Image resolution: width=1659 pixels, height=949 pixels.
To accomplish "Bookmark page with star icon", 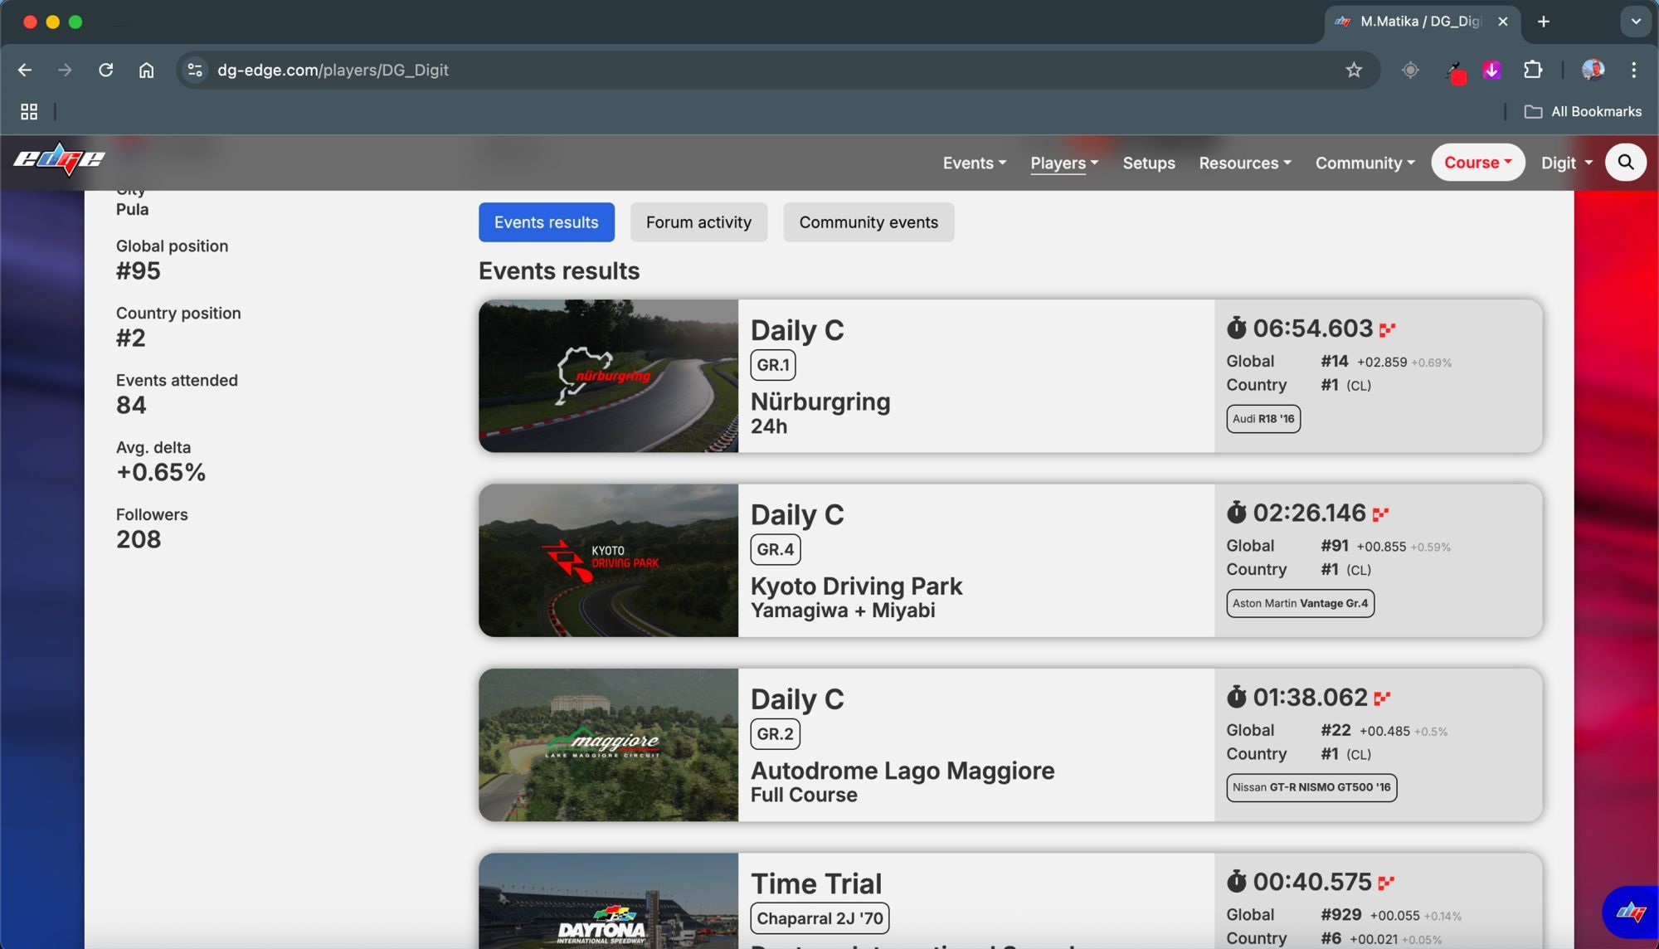I will coord(1354,71).
